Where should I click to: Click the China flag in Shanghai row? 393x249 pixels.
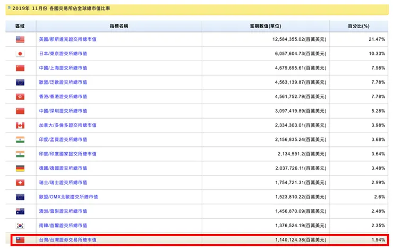point(20,68)
